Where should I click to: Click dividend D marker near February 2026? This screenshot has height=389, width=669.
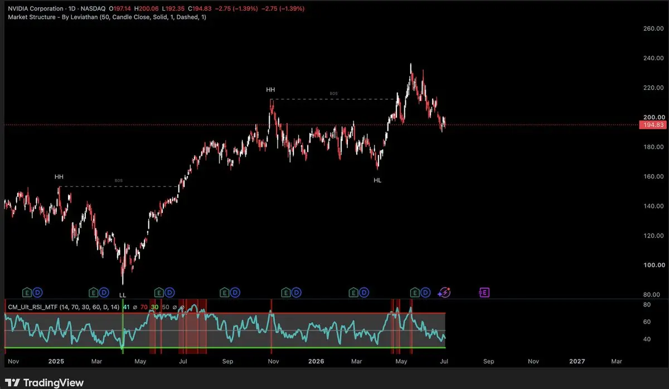coord(363,291)
